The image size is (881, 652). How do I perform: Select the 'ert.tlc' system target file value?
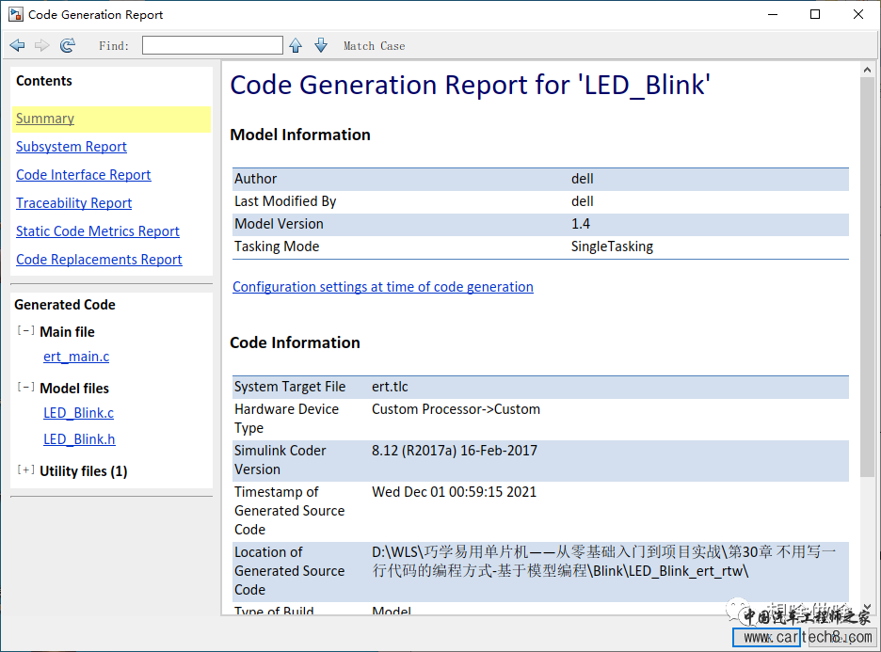click(x=390, y=387)
